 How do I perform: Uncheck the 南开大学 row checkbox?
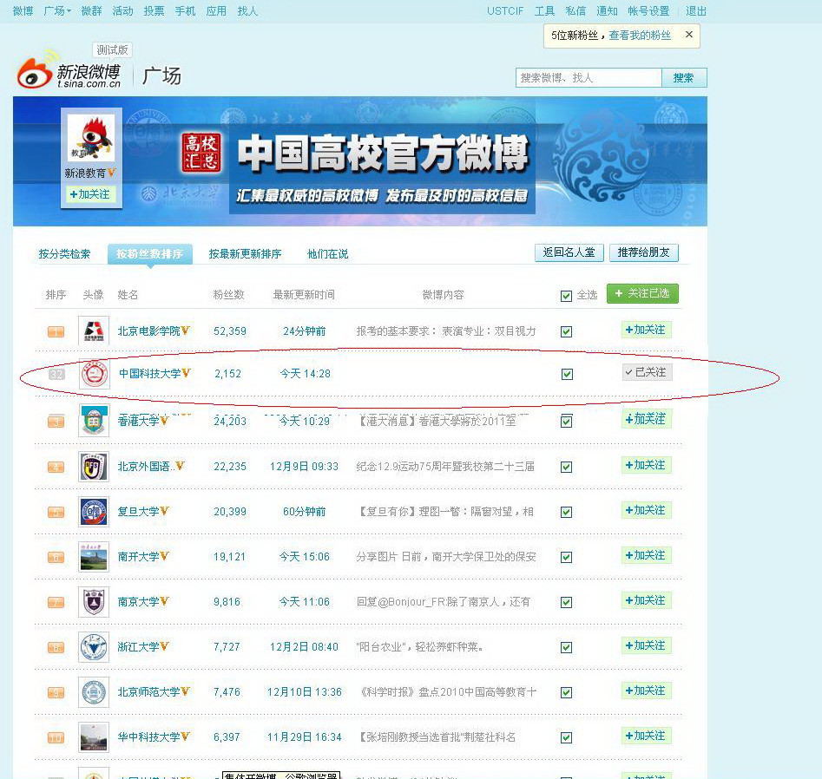[x=567, y=557]
